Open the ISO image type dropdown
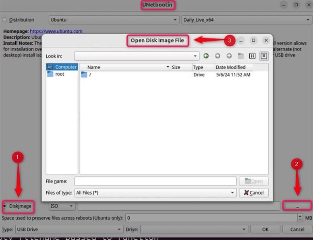Viewport: 313px width, 240px height. tap(62, 206)
